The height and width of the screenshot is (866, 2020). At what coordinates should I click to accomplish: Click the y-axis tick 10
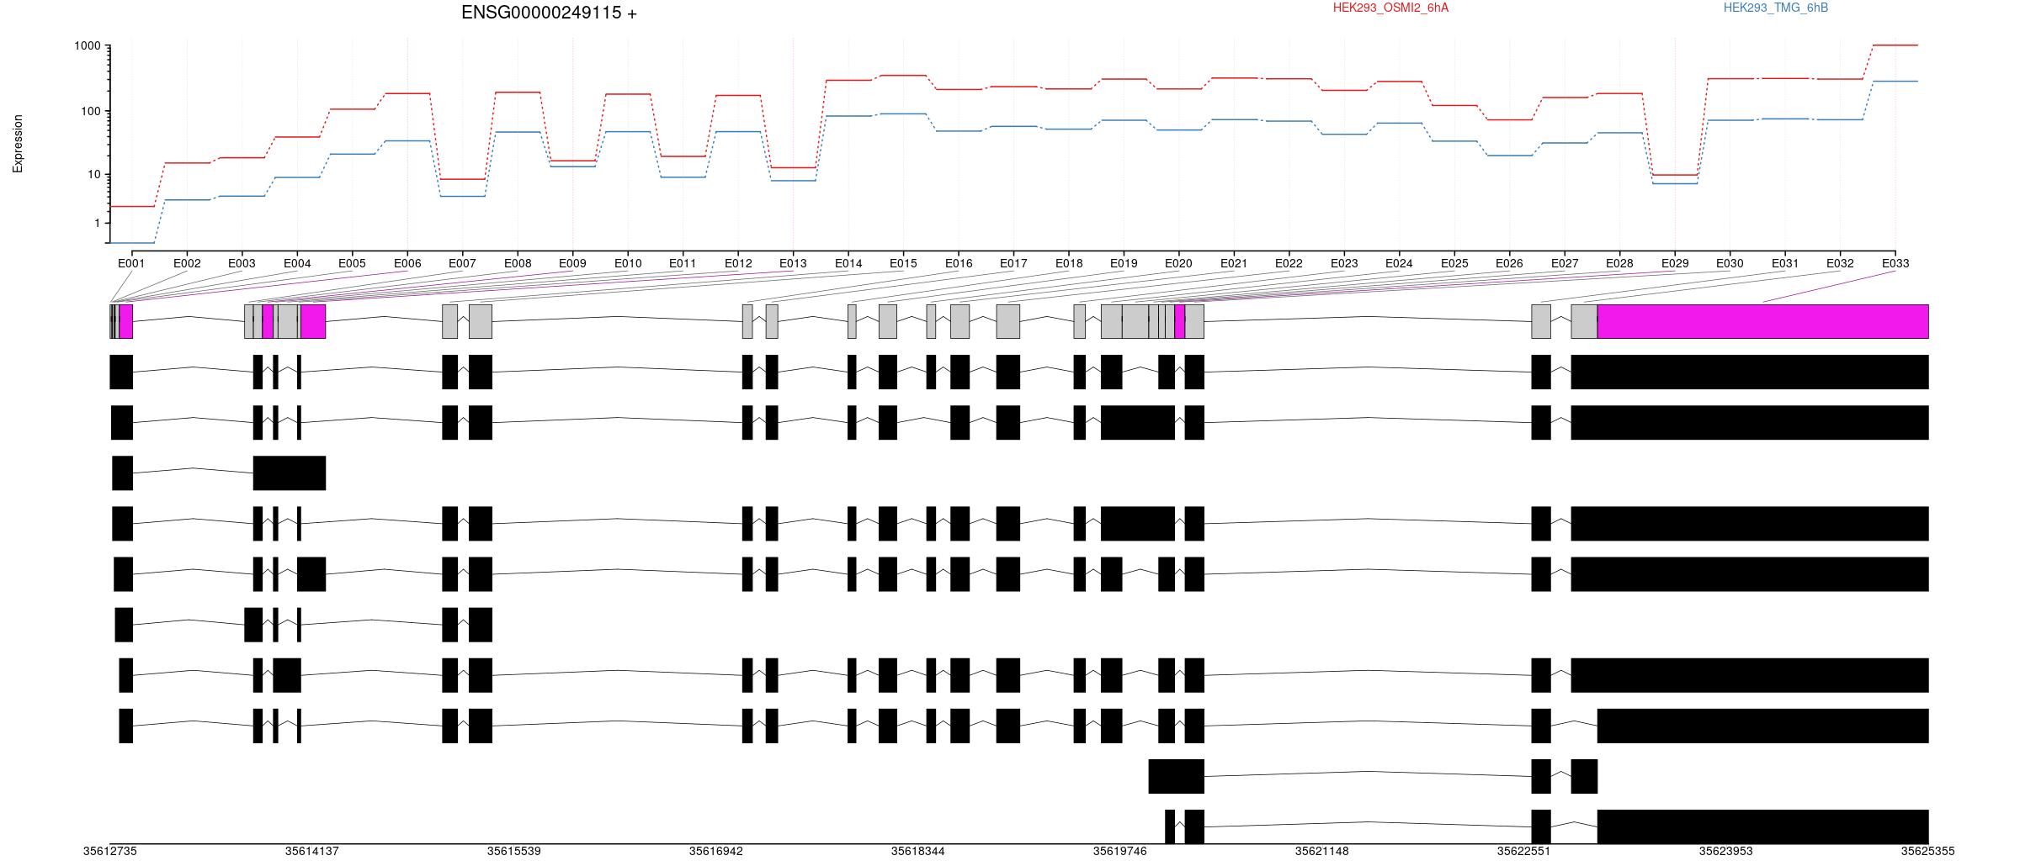(94, 175)
